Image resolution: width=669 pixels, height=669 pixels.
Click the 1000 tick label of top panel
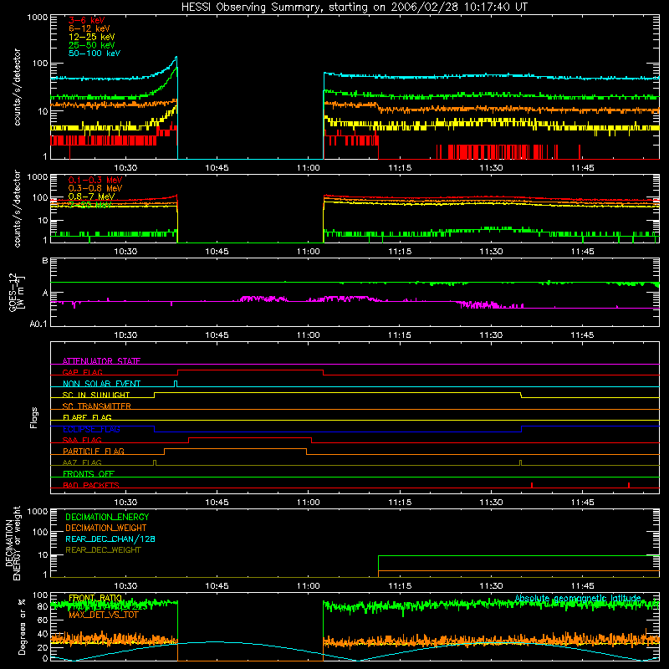[38, 18]
